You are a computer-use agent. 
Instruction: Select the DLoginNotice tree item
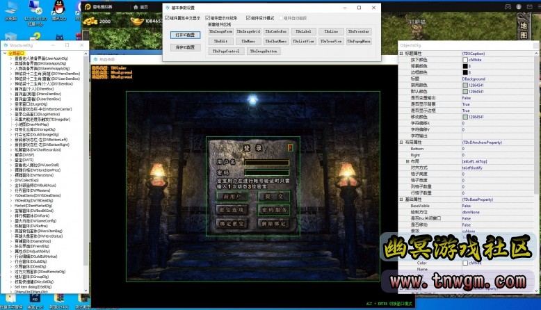(37, 115)
